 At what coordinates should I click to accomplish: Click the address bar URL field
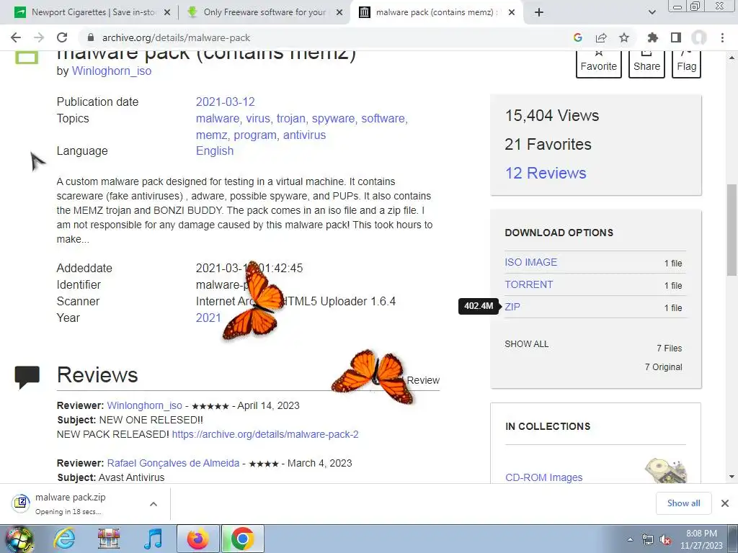(325, 37)
